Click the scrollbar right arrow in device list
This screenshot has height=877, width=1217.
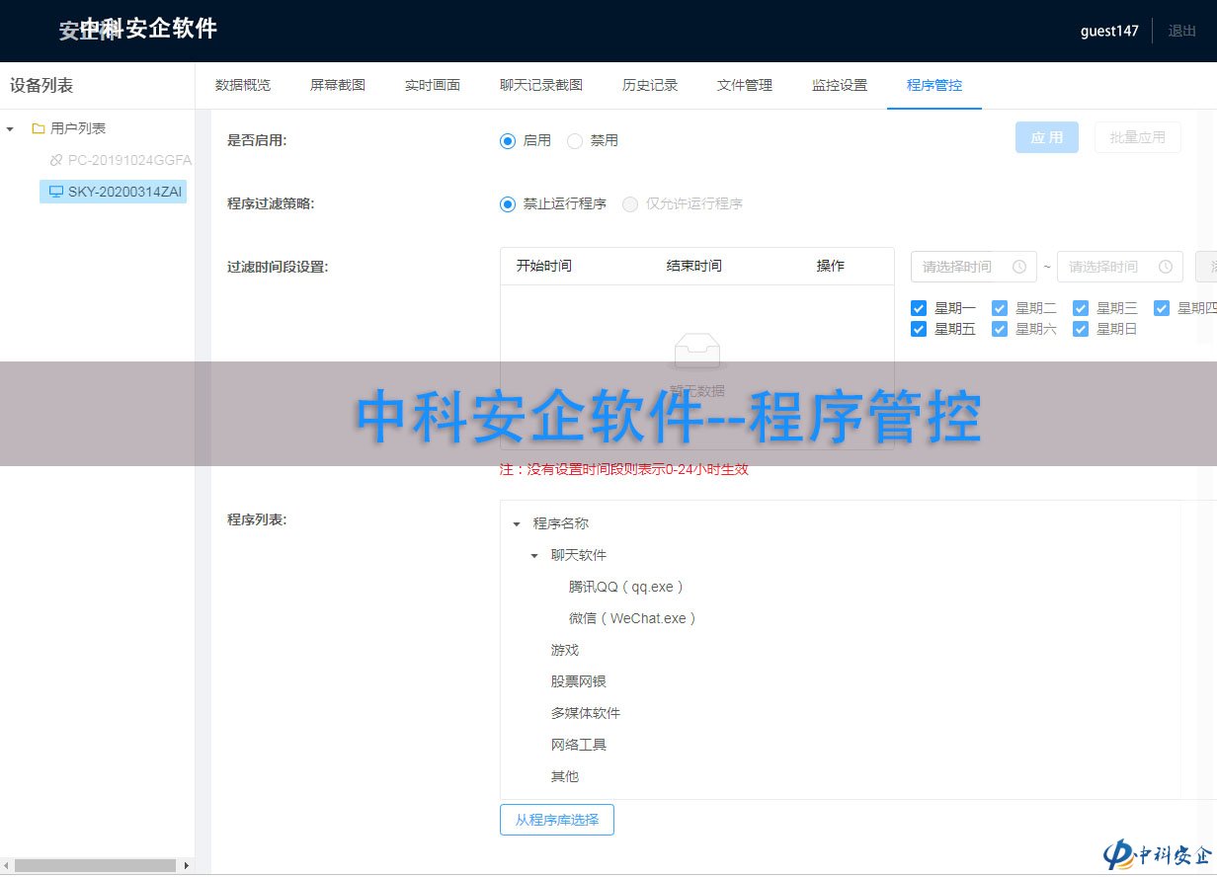pyautogui.click(x=186, y=865)
